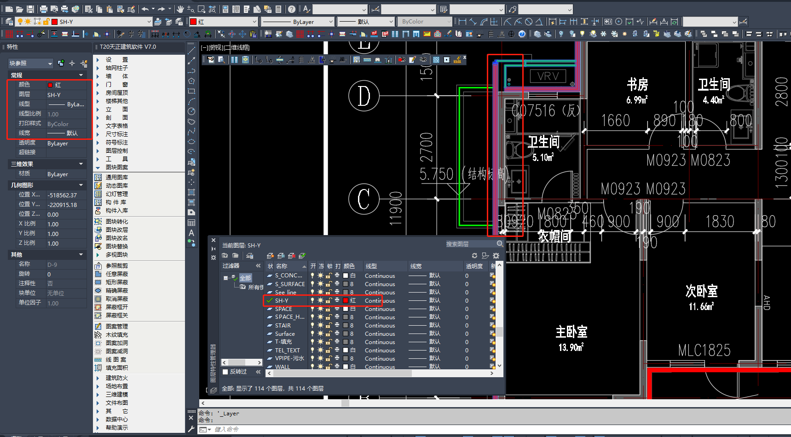Image resolution: width=791 pixels, height=437 pixels.
Task: Select the Revision cloud tool
Action: 191,121
